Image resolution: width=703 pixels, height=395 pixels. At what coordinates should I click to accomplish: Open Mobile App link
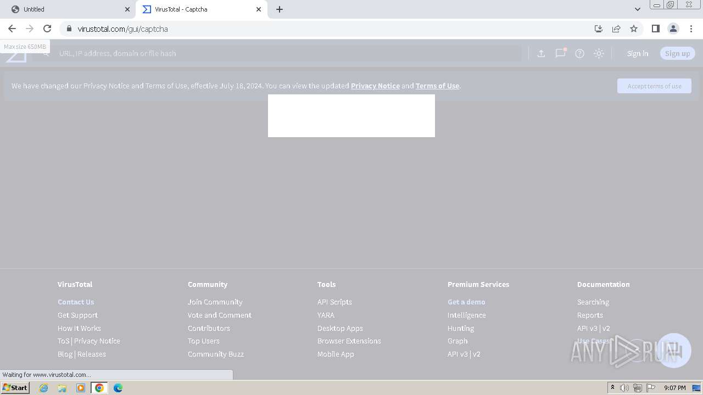(x=336, y=354)
